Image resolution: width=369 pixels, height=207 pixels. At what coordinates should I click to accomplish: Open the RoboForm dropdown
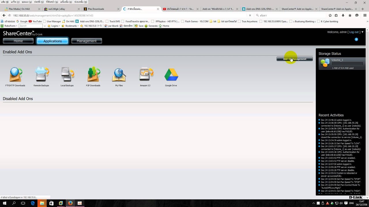click(x=9, y=26)
